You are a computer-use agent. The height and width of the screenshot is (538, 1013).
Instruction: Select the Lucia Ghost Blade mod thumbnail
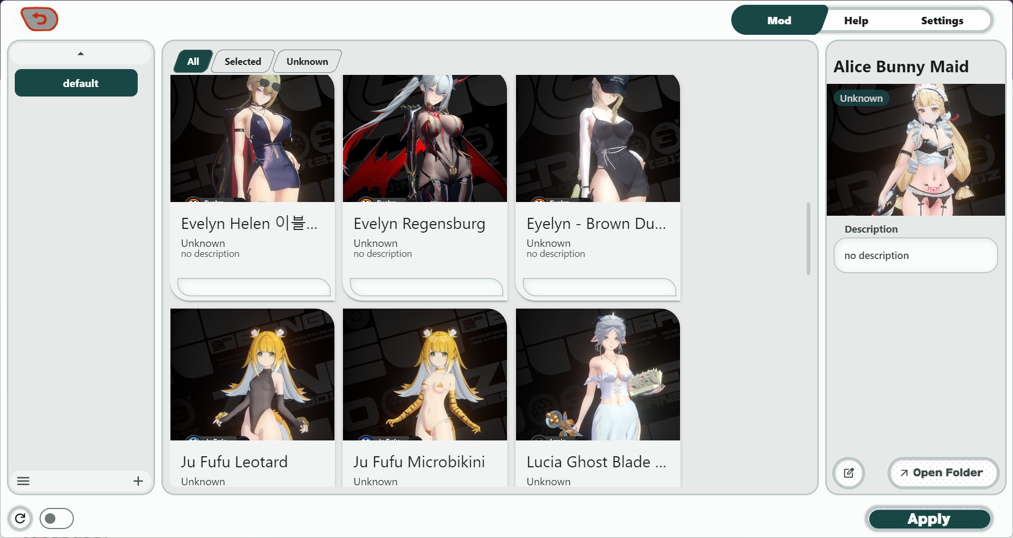598,374
